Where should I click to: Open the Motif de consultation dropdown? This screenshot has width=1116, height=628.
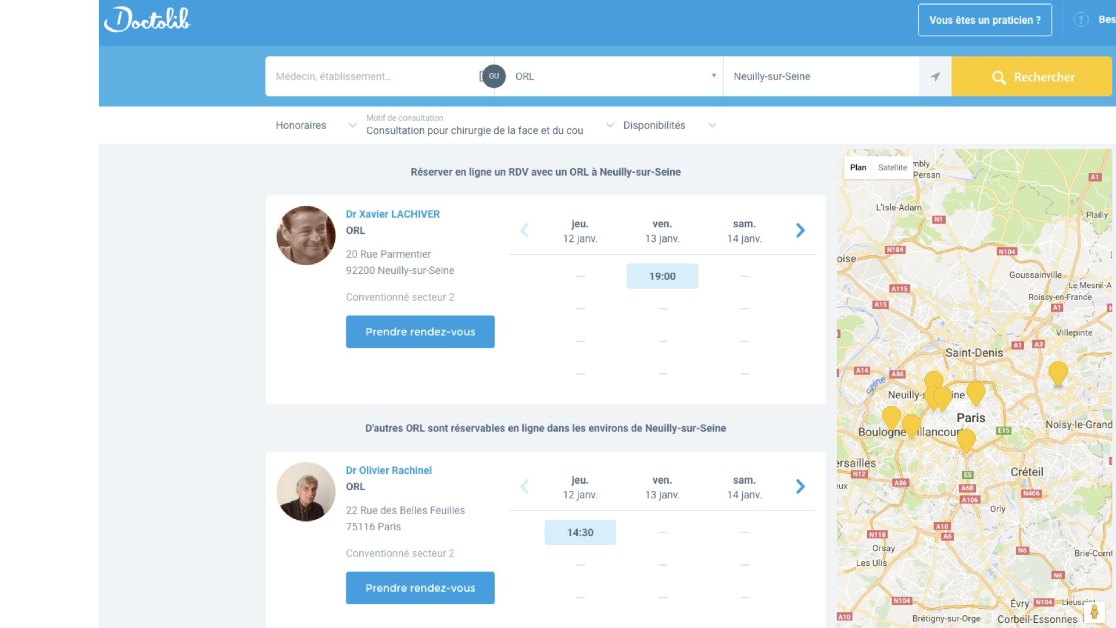[489, 125]
